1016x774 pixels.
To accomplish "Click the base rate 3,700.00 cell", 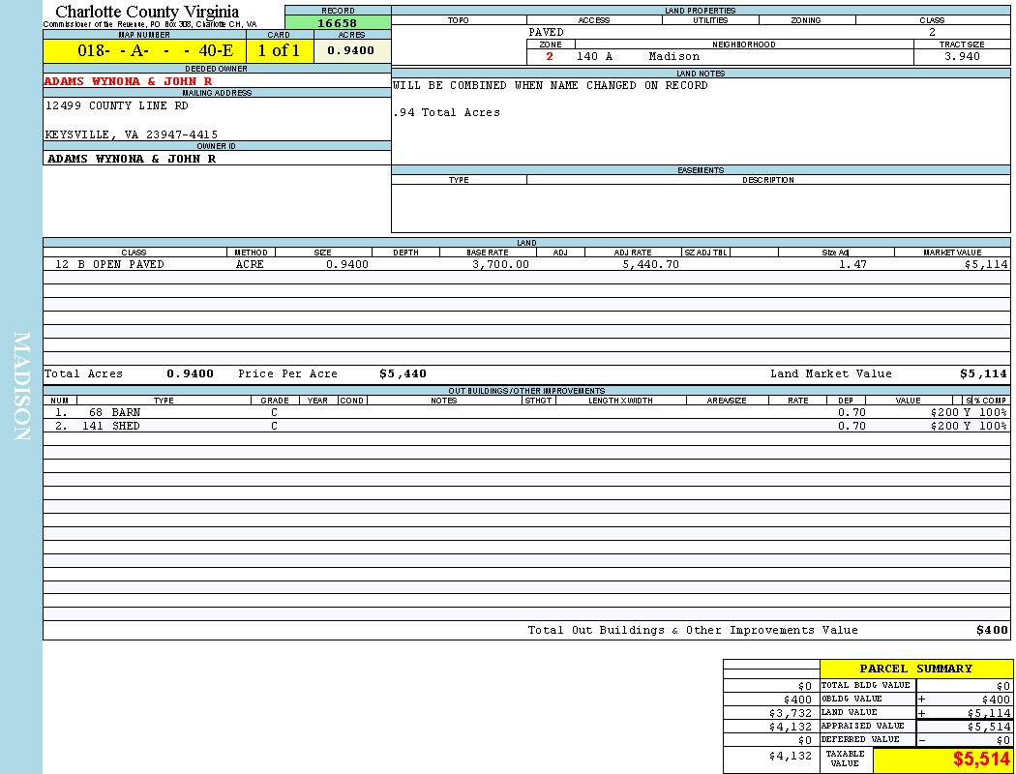I will (x=500, y=264).
